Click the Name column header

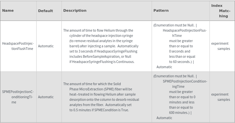click(x=8, y=10)
